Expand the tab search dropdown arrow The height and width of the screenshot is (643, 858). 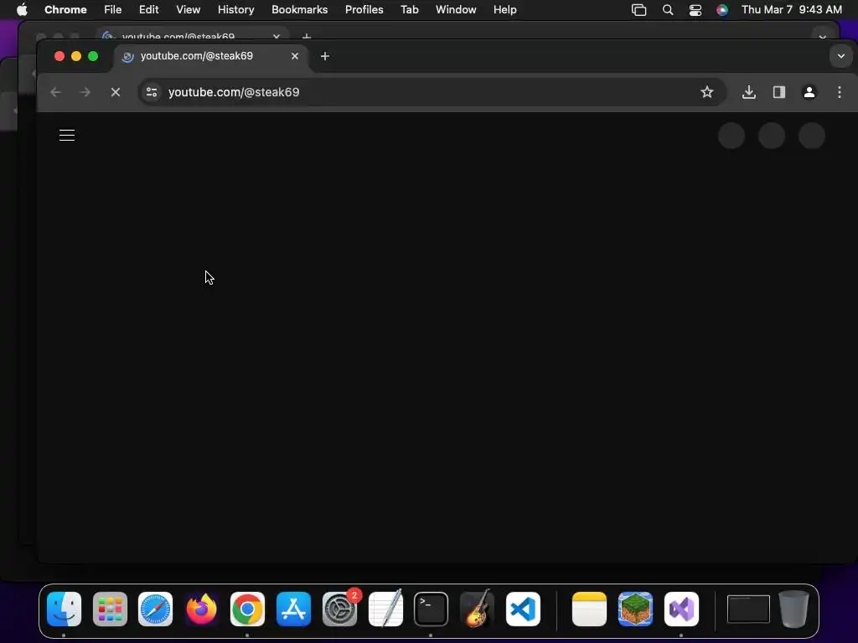(841, 56)
